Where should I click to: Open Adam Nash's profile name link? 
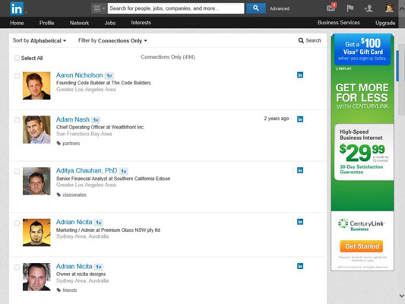pos(73,119)
